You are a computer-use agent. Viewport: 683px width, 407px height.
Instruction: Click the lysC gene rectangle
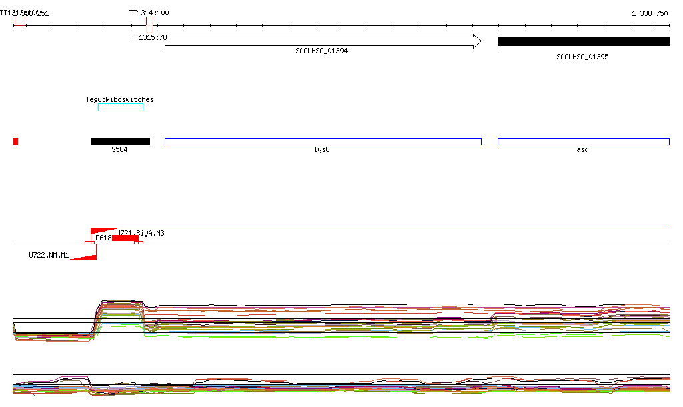pos(323,141)
